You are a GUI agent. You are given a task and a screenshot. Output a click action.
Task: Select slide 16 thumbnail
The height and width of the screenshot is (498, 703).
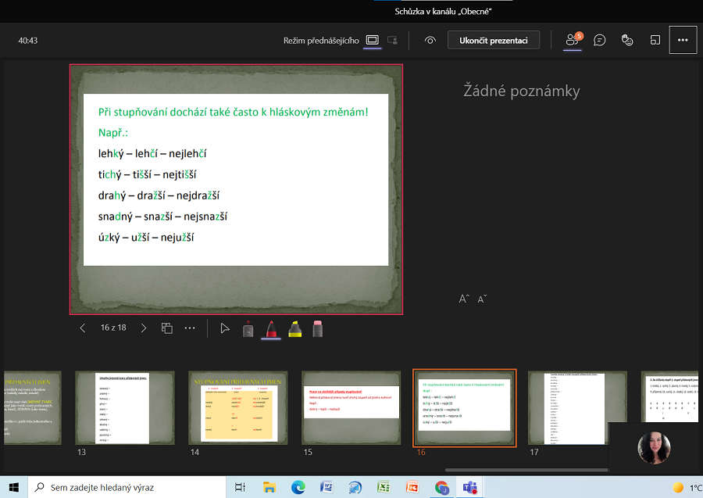[x=465, y=408]
